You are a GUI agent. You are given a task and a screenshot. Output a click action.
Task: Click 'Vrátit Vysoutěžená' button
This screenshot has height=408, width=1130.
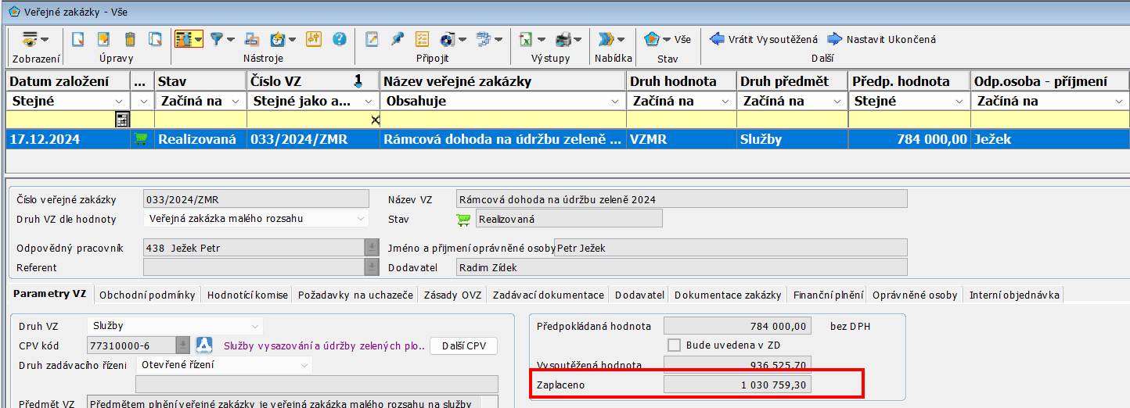[x=765, y=39]
